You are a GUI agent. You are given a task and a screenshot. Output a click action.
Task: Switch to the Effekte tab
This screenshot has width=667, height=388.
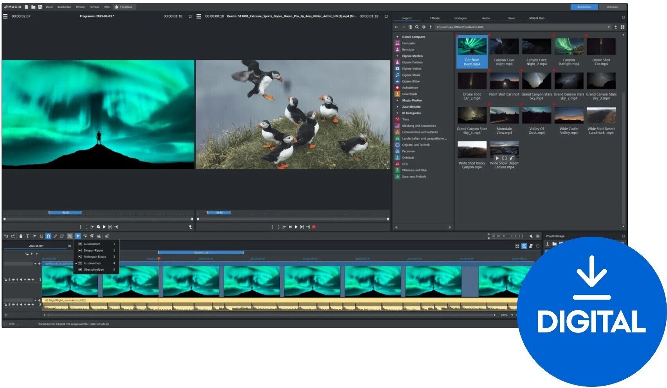[434, 18]
